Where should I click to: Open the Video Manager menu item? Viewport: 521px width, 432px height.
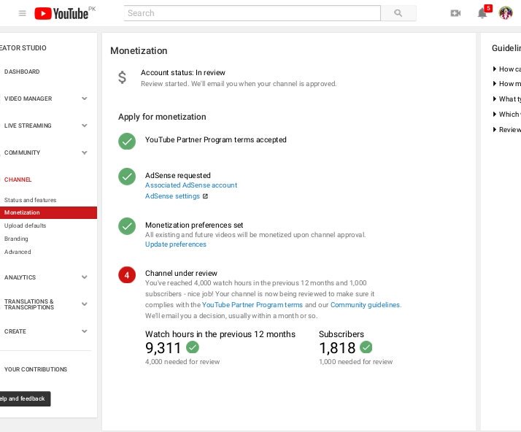[x=28, y=99]
